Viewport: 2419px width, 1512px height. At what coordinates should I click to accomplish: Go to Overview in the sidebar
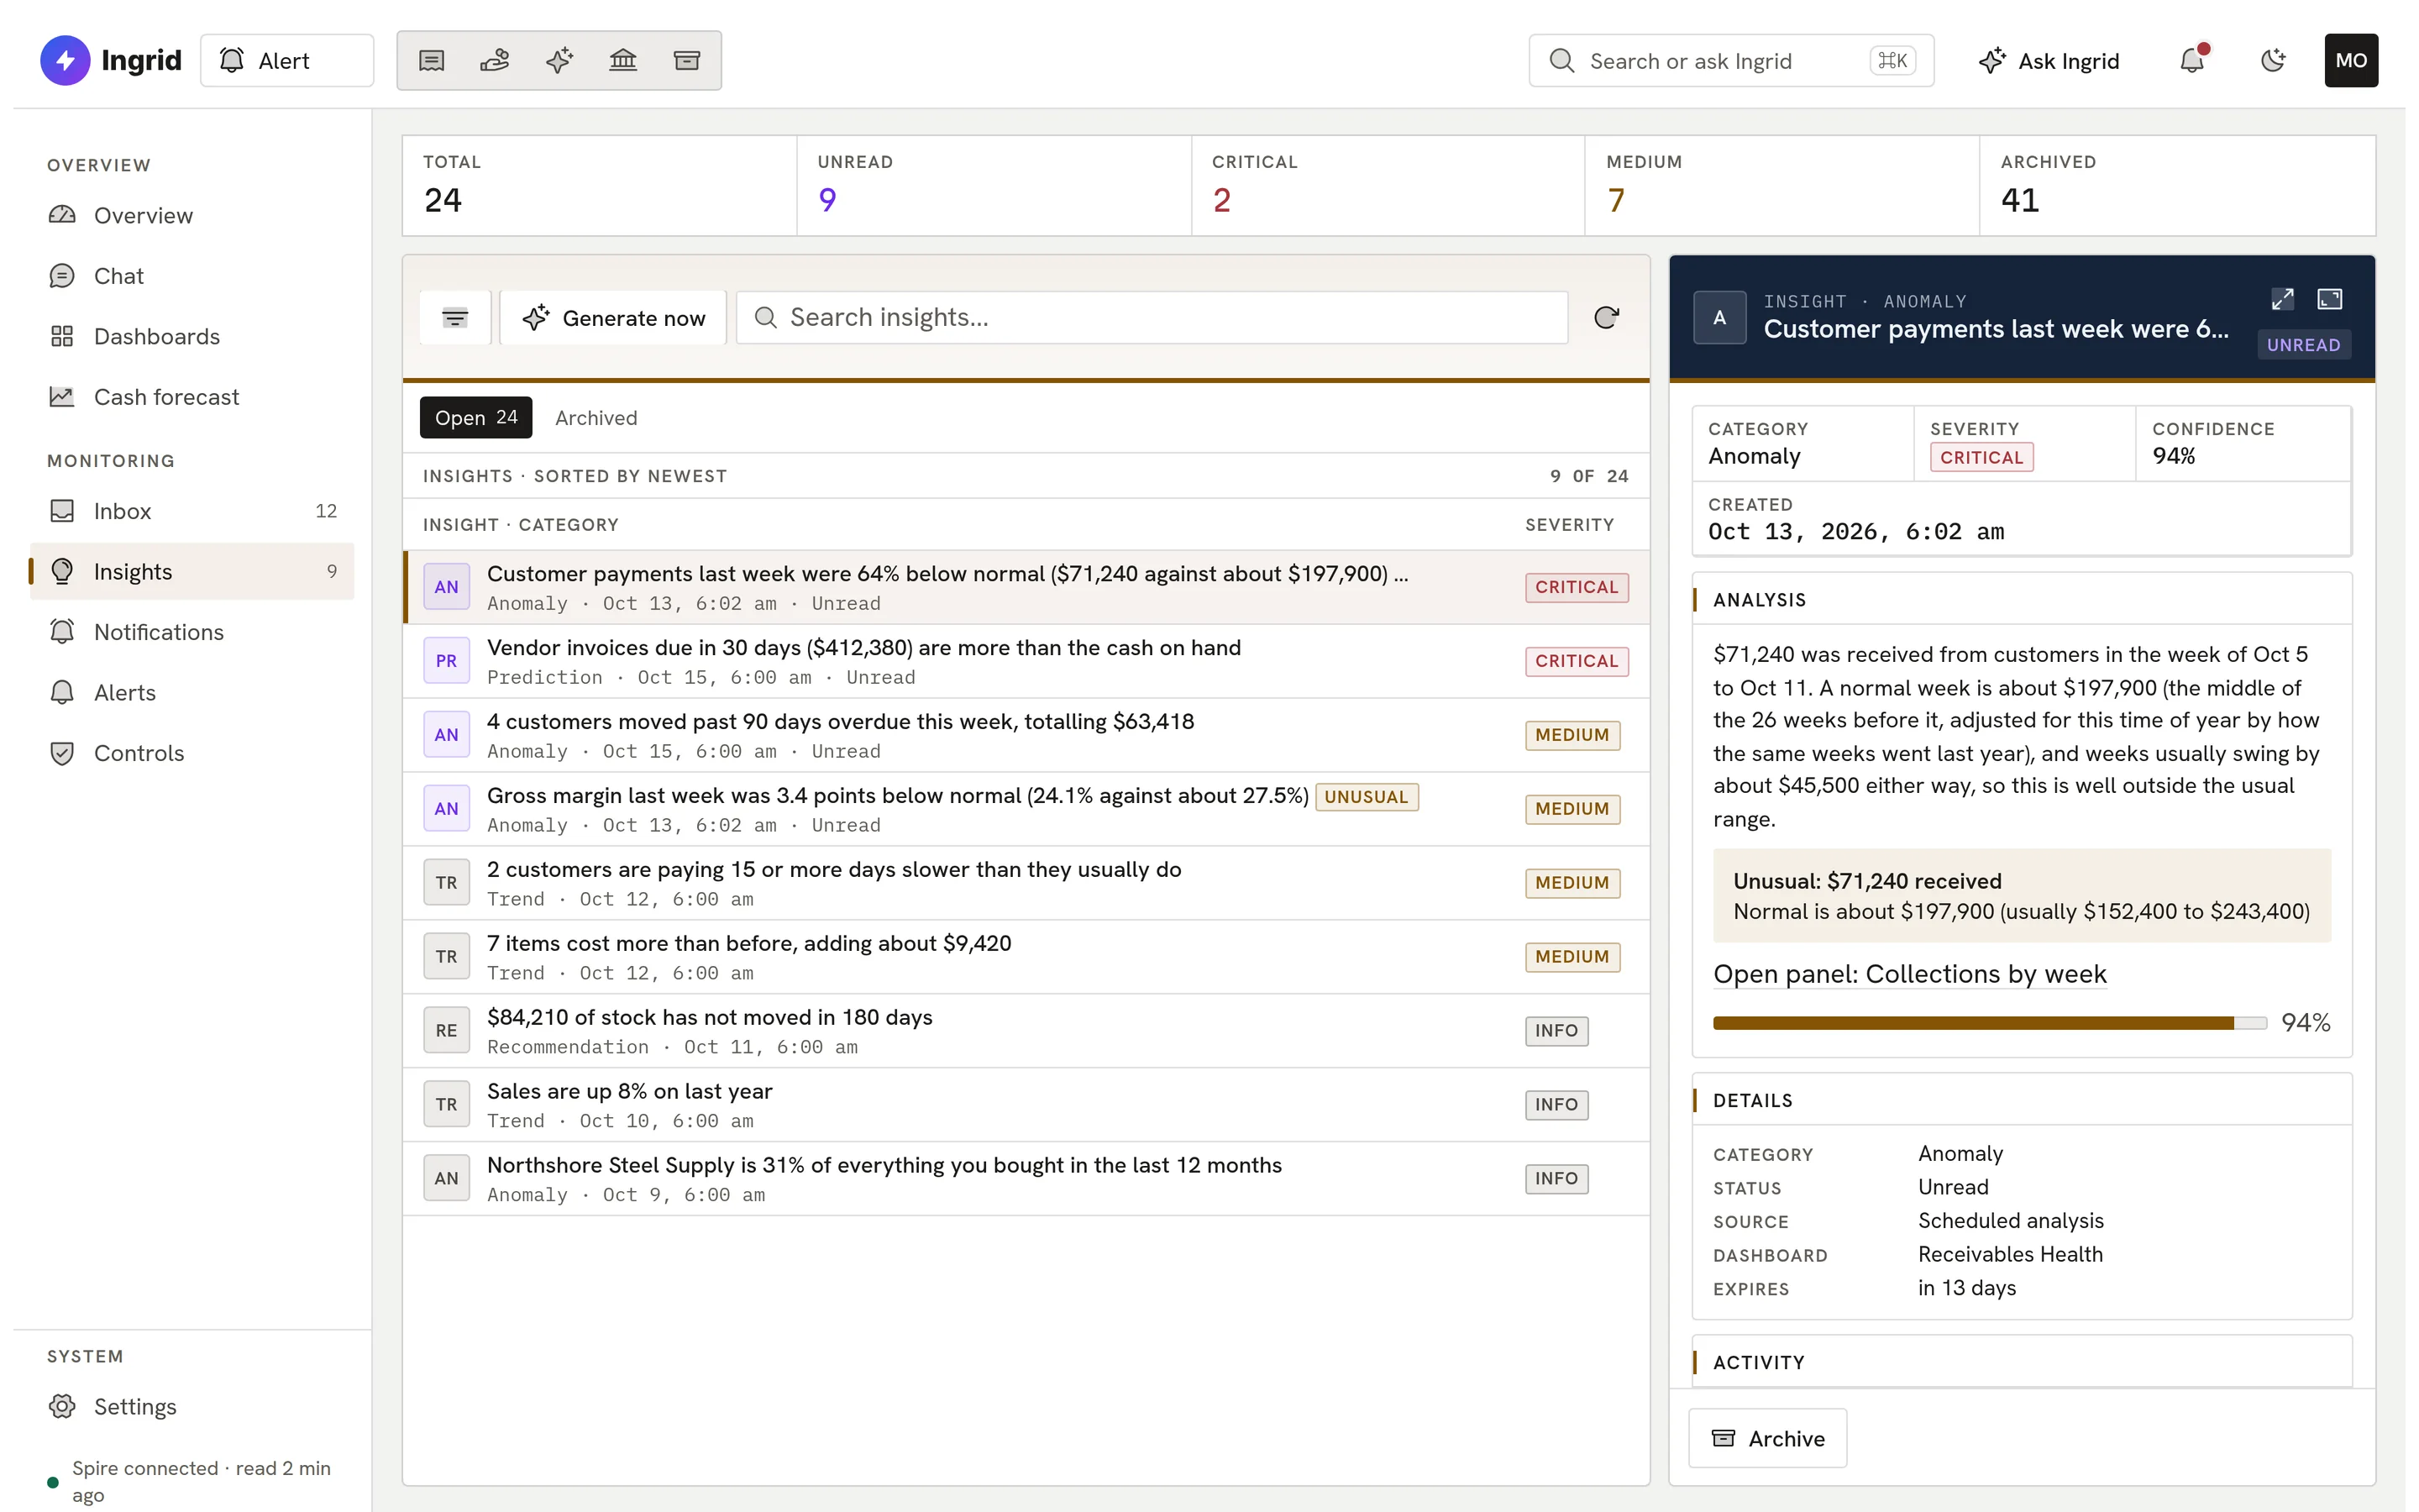192,216
